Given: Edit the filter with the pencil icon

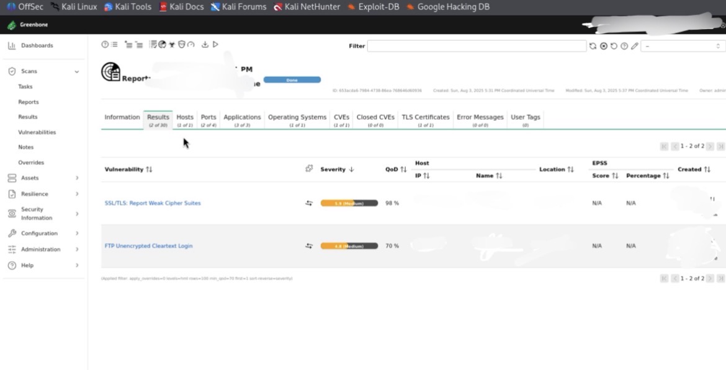Looking at the screenshot, I should click(x=634, y=46).
